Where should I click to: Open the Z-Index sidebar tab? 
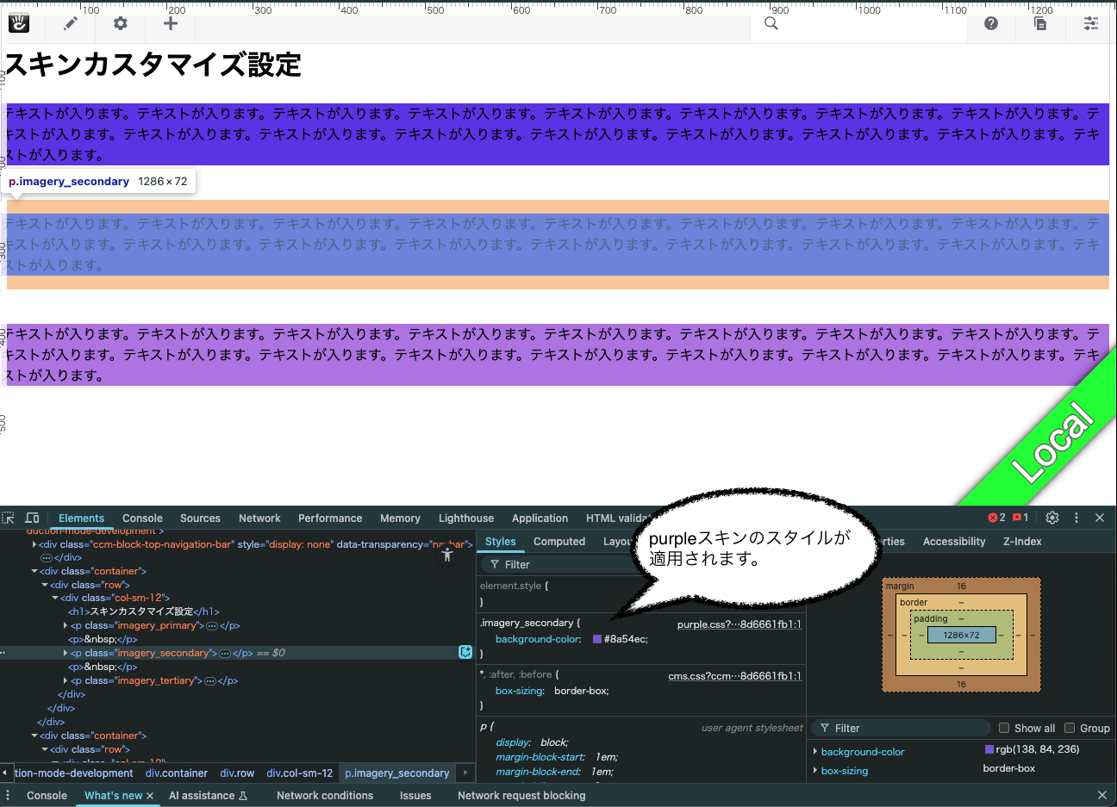[x=1022, y=541]
